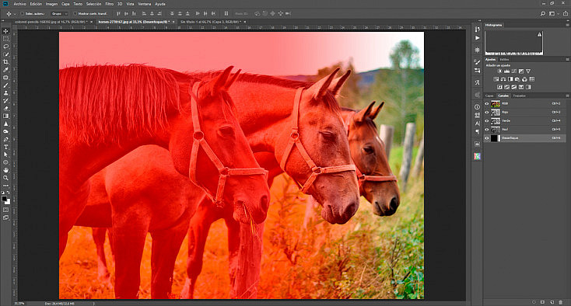Select the Eraser tool
This screenshot has height=306, width=571.
click(x=5, y=108)
